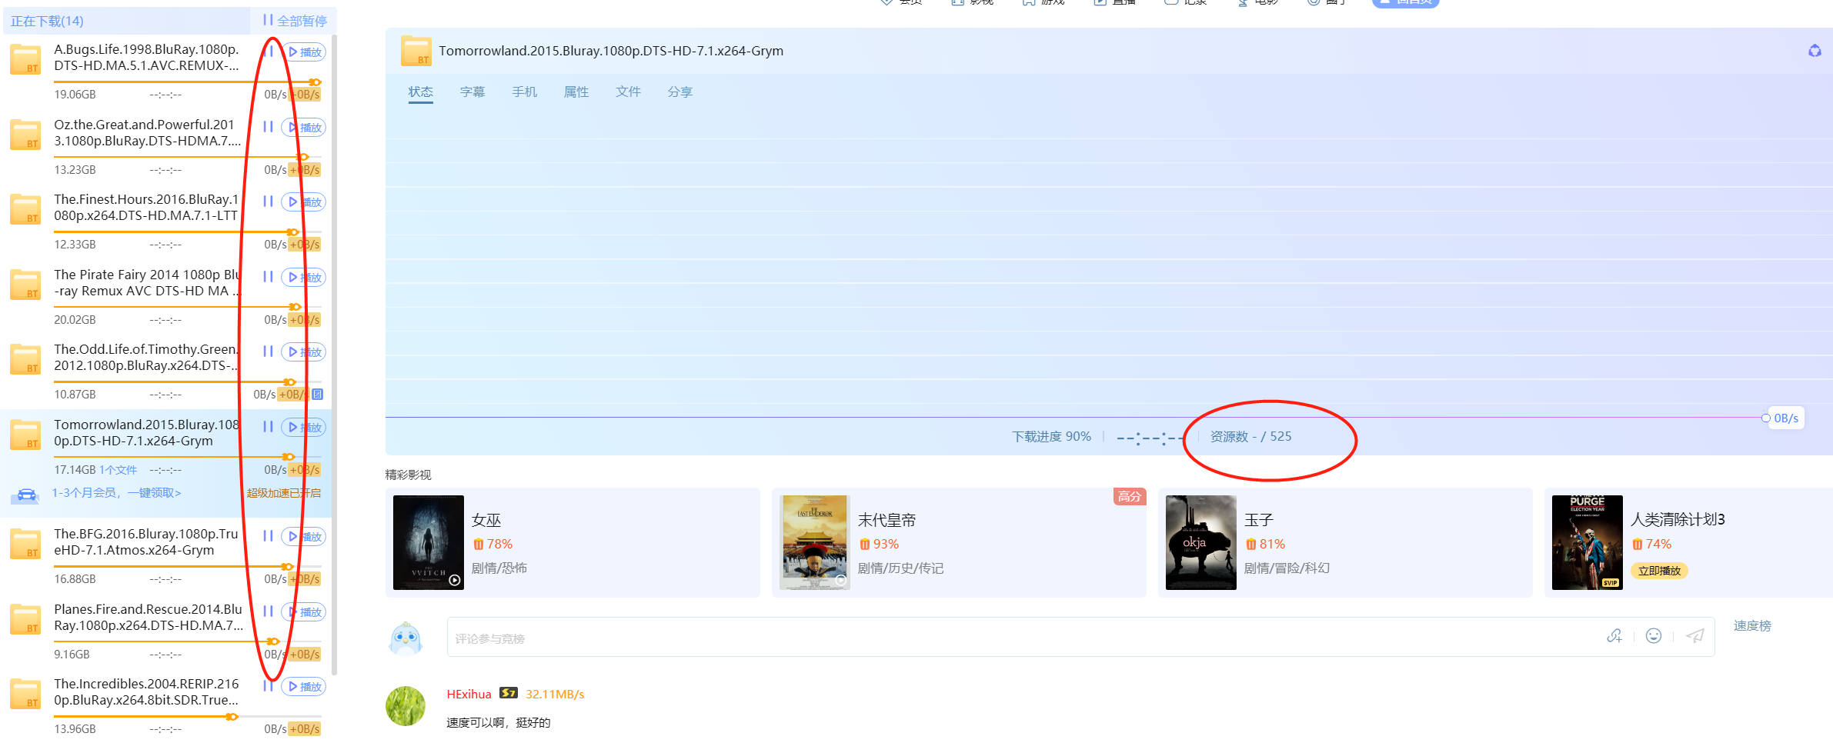1833x743 pixels.
Task: Pause the Oz.the.Great.and.Powerful download
Action: click(x=268, y=127)
